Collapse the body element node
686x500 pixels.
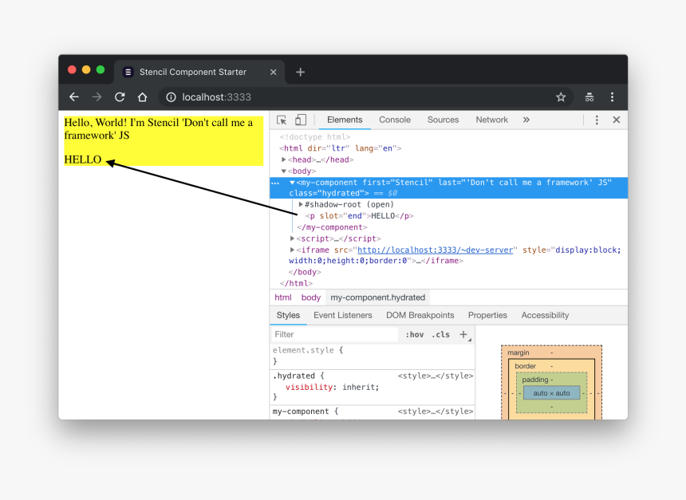pyautogui.click(x=283, y=171)
